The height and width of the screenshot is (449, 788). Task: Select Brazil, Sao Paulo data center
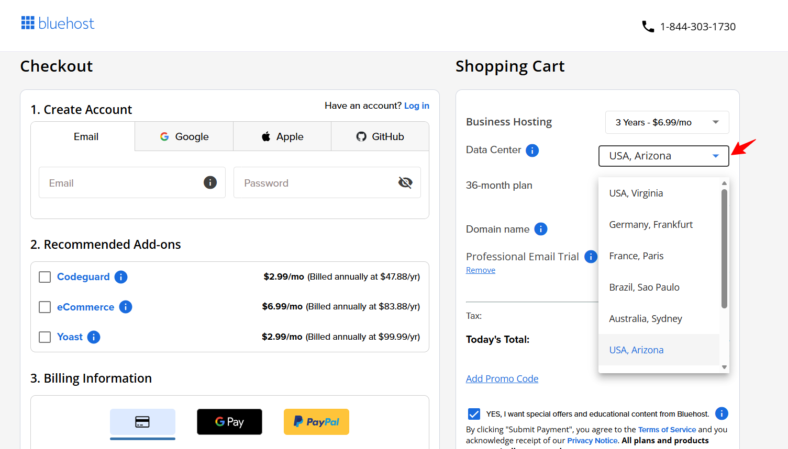tap(659, 287)
